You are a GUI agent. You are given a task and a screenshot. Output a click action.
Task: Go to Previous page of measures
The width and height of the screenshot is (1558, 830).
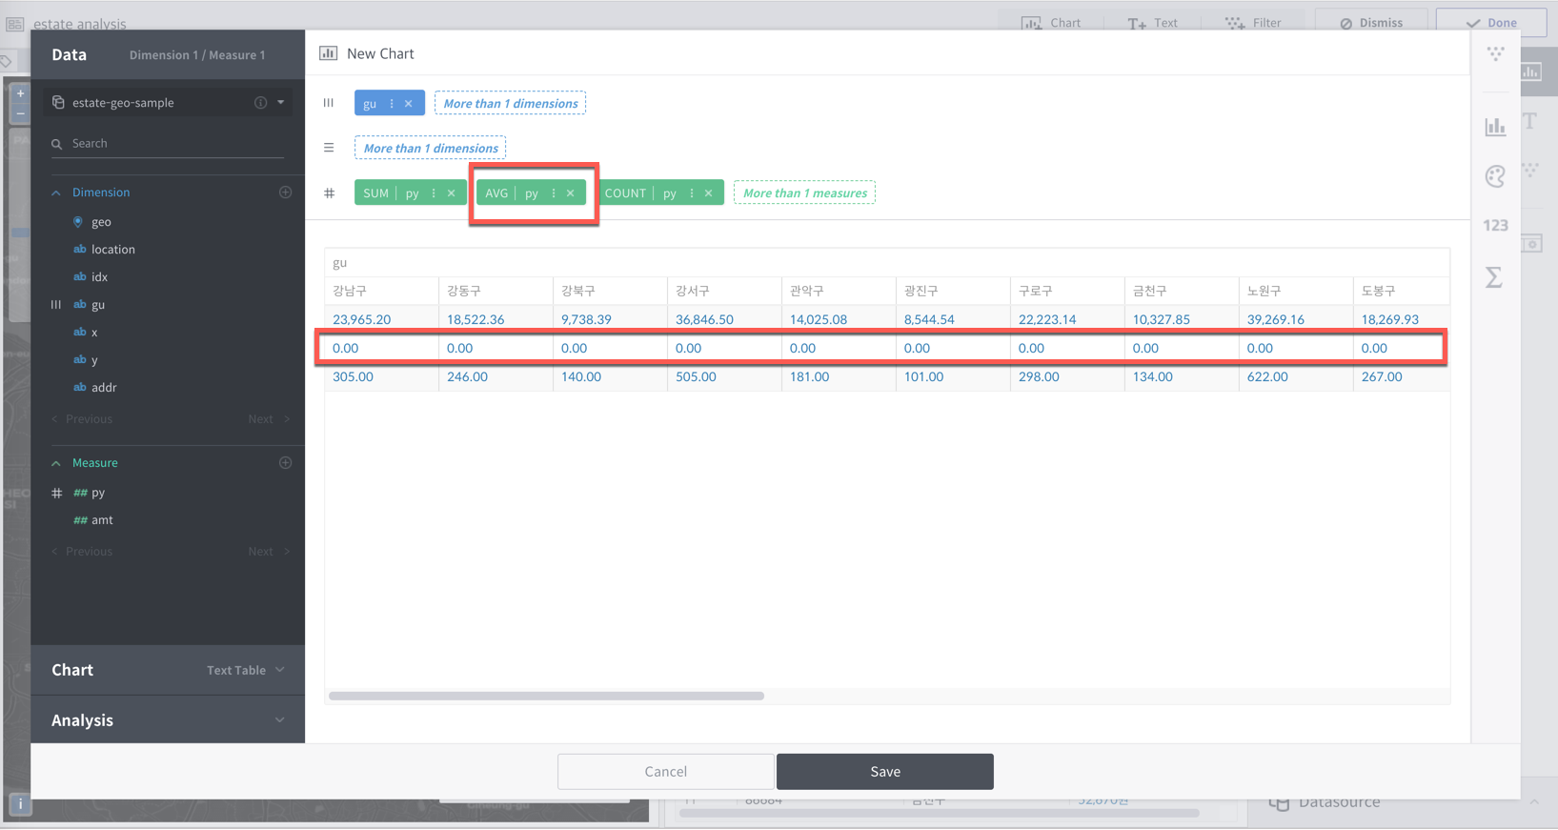(82, 551)
